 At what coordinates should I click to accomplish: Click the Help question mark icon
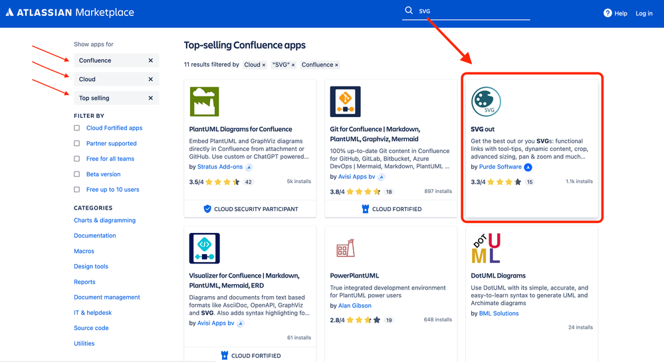(x=608, y=13)
